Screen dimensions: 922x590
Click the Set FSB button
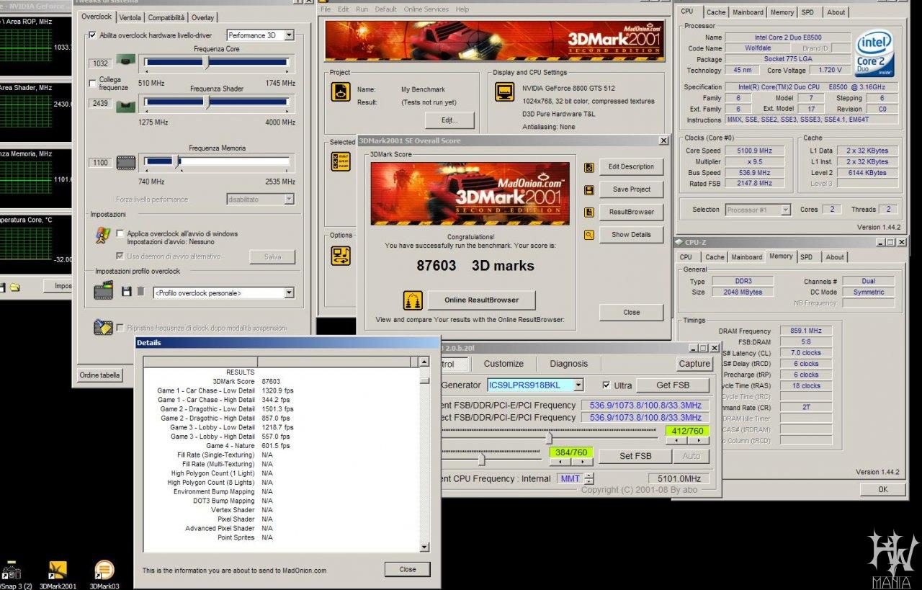635,456
